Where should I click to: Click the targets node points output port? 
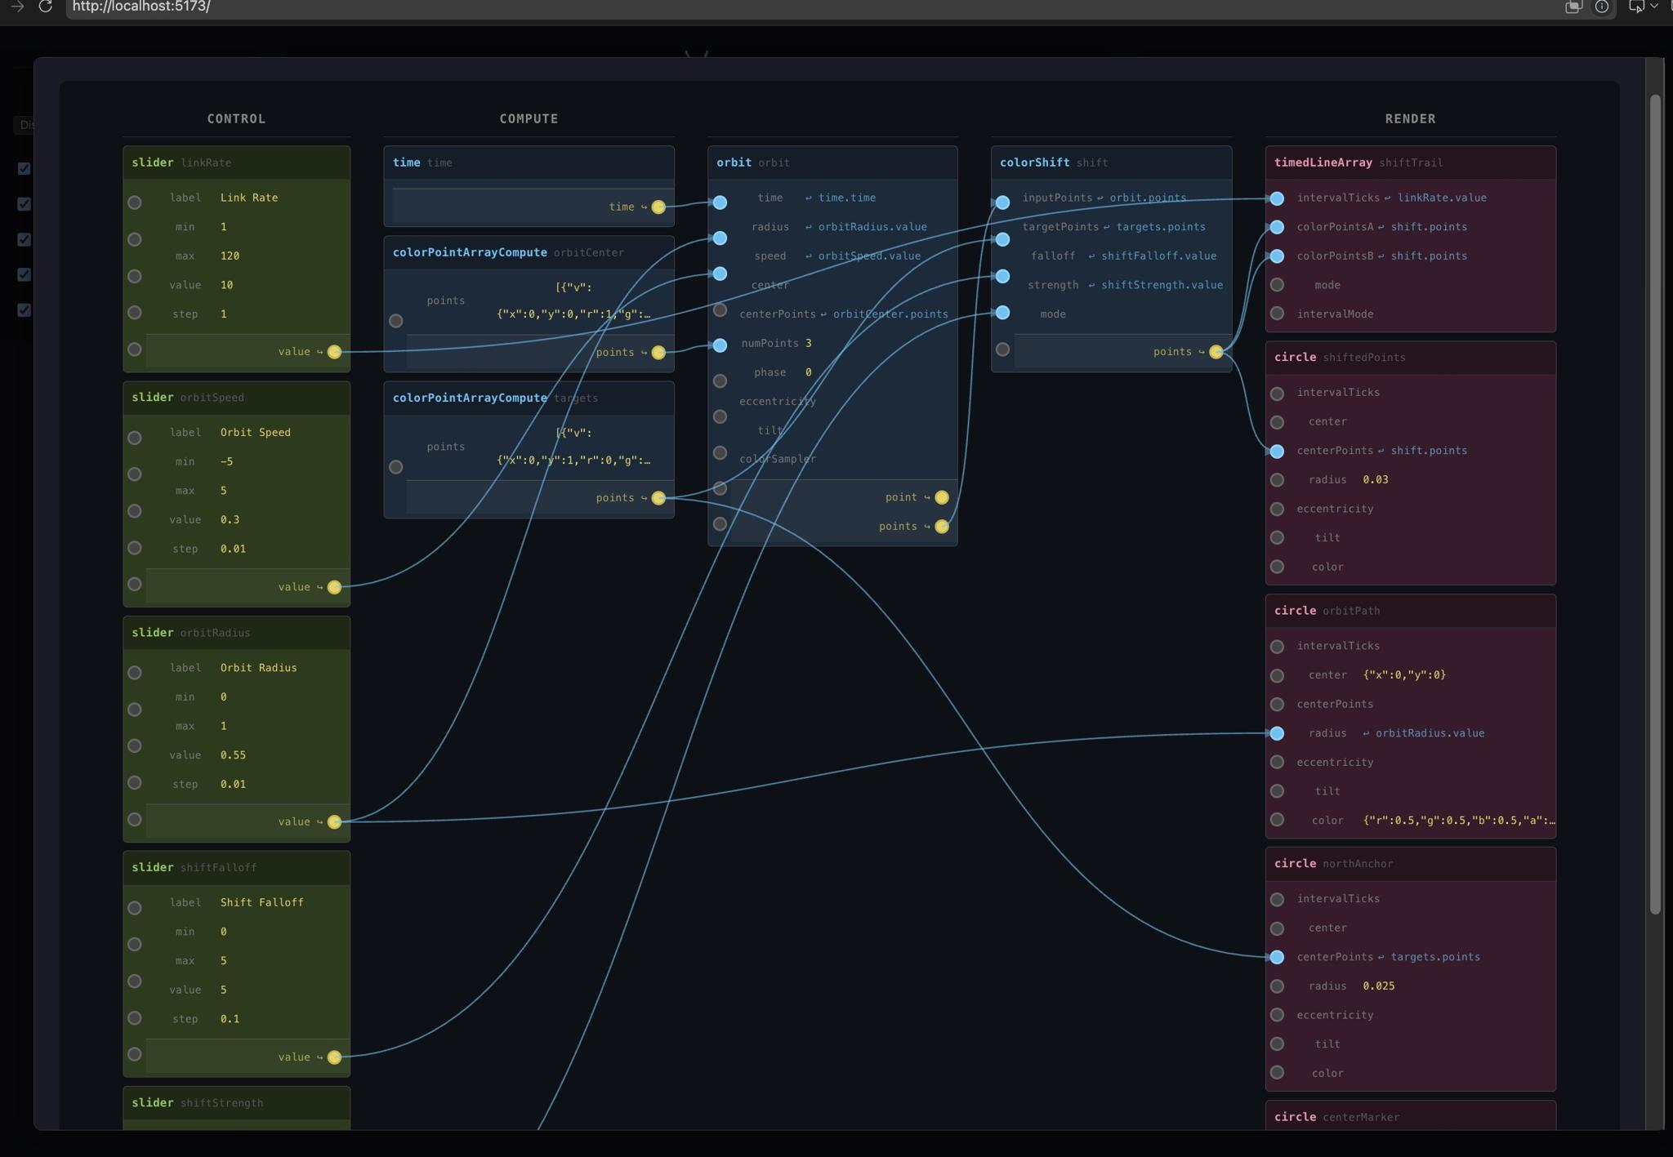(x=658, y=498)
